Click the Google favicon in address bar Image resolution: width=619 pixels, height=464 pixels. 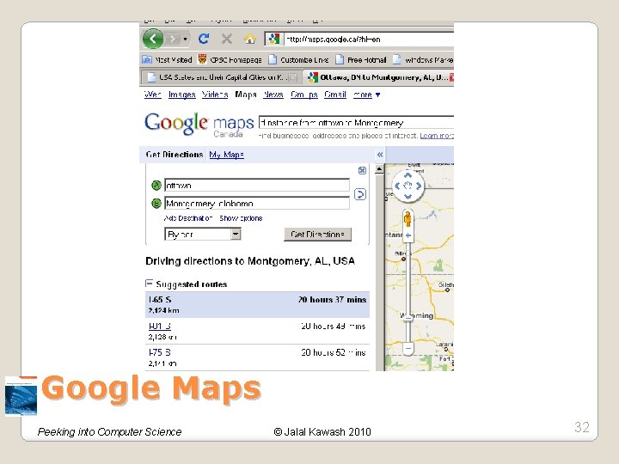point(273,39)
